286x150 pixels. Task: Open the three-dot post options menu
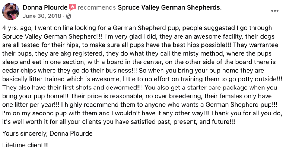pyautogui.click(x=275, y=11)
